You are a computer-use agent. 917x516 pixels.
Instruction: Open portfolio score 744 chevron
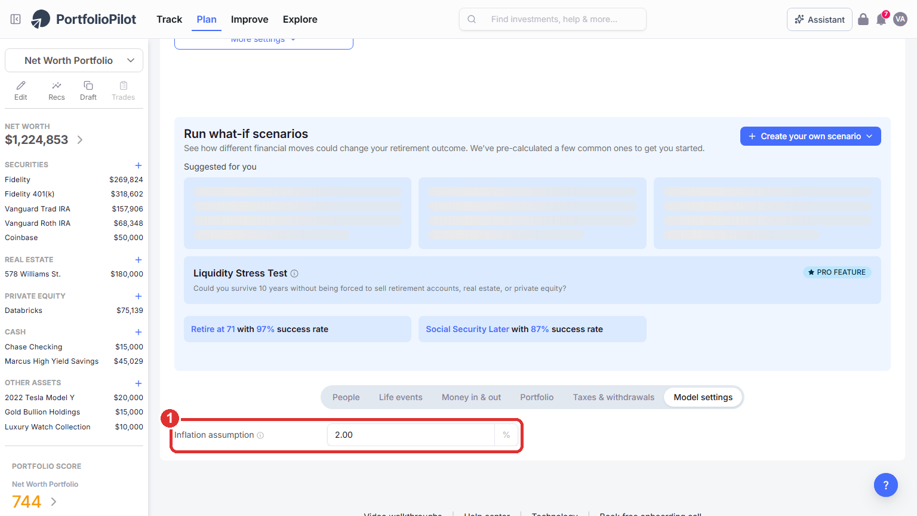(x=54, y=502)
